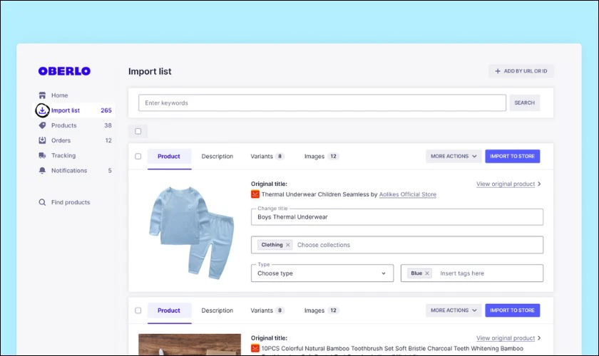Toggle the select-all products checkbox
This screenshot has width=599, height=356.
tap(138, 131)
